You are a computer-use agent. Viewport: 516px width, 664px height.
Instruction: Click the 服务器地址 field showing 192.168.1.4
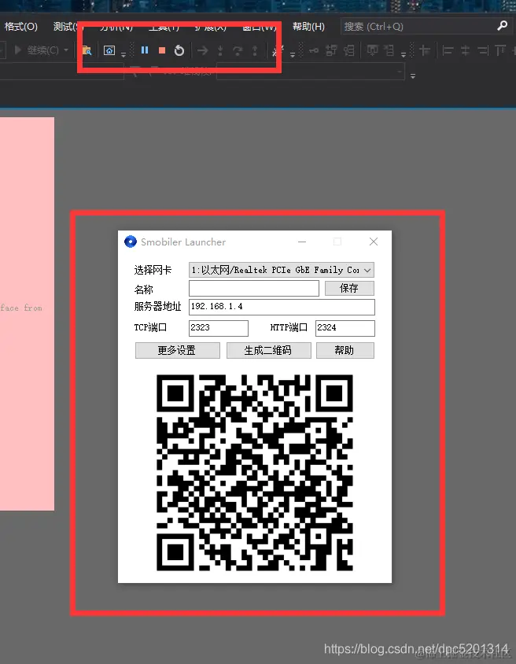coord(282,307)
